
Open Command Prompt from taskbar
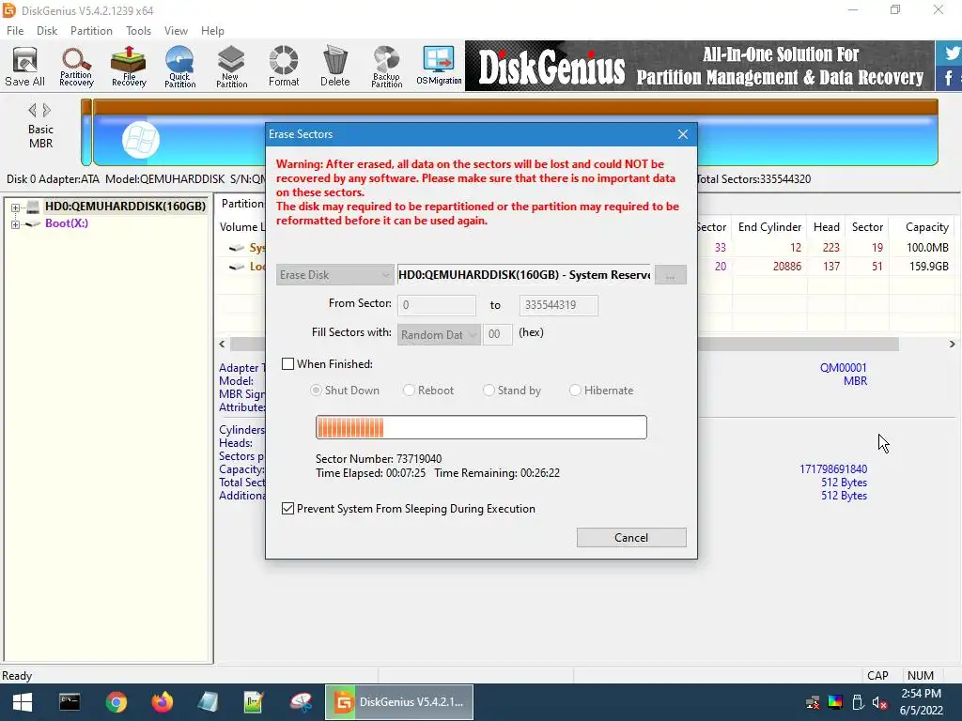point(70,702)
